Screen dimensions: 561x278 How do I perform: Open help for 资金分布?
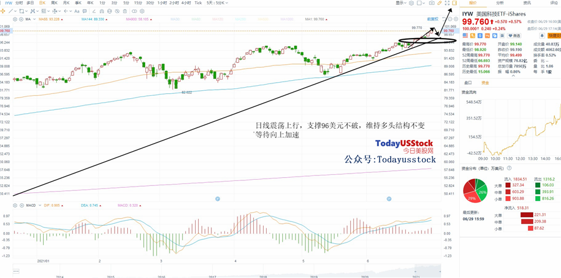(x=509, y=168)
